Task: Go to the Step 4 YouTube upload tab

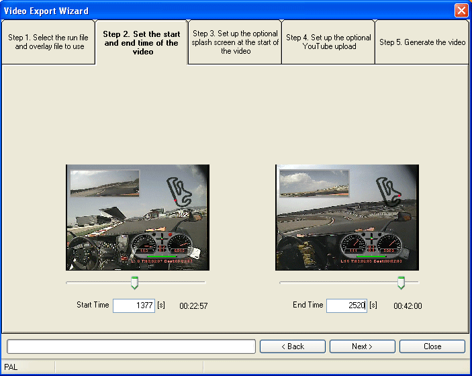Action: pos(328,42)
